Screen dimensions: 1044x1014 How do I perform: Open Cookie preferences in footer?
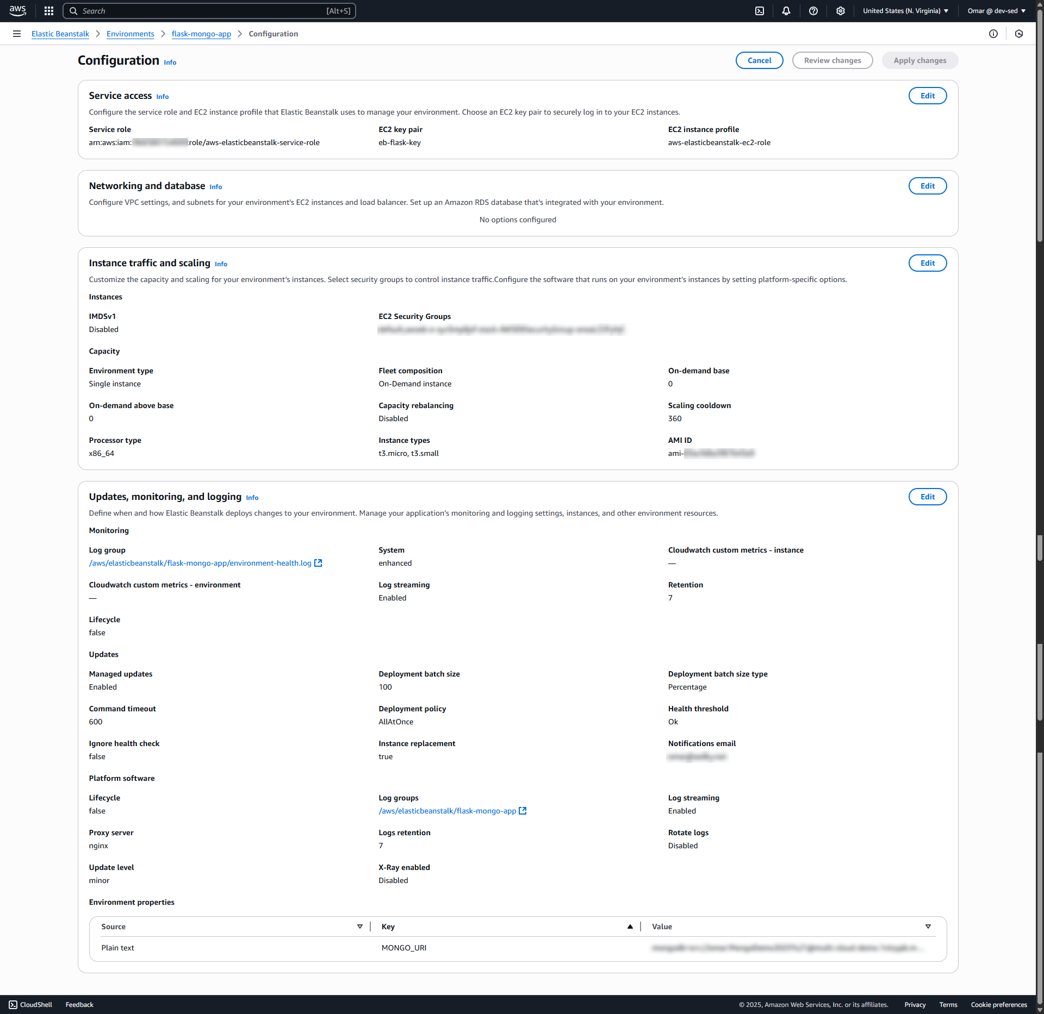coord(999,1005)
